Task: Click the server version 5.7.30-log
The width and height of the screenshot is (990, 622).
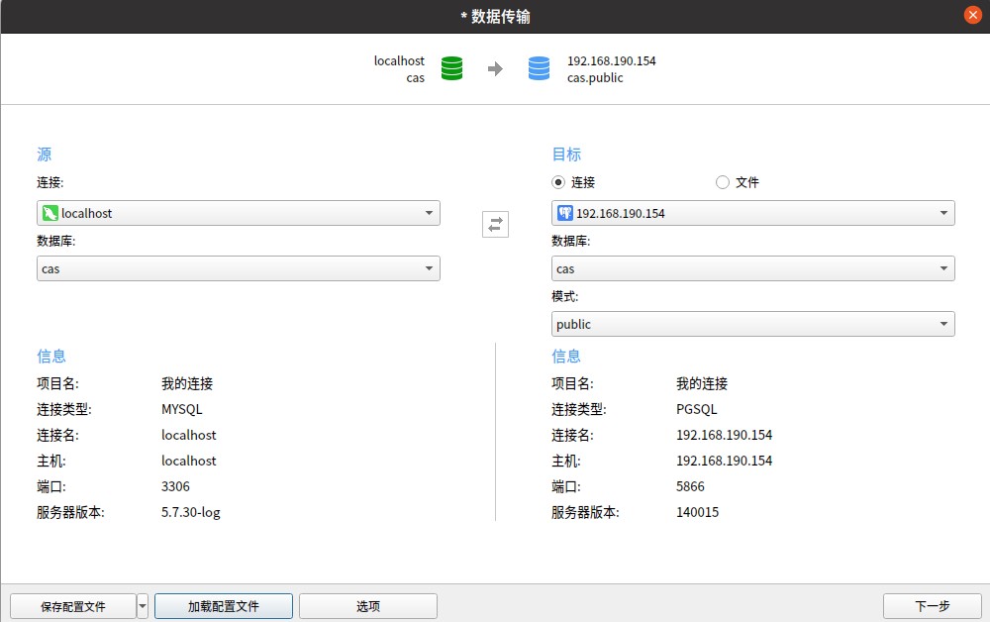Action: [x=191, y=512]
